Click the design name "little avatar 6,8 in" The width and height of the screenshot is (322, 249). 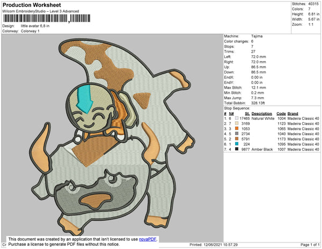(x=35, y=26)
